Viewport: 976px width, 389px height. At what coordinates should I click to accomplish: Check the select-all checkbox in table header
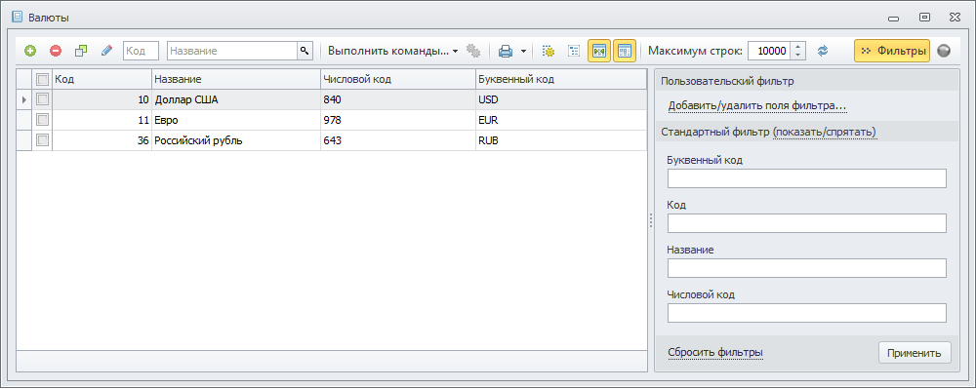[x=42, y=80]
